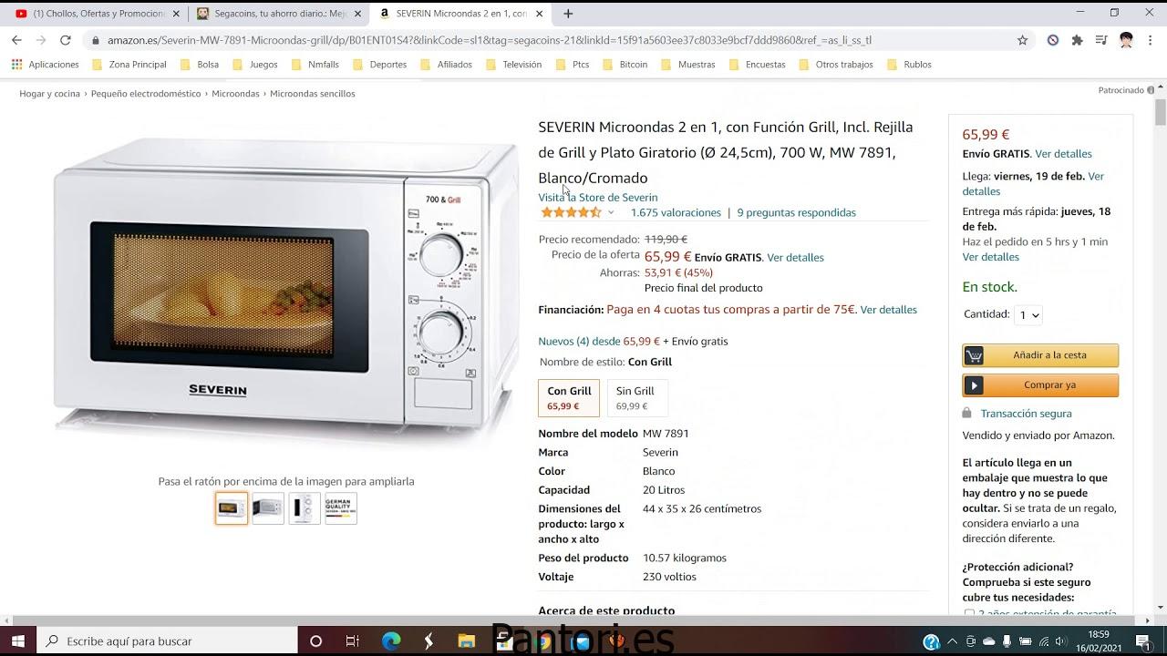The image size is (1167, 656).
Task: Select the second product thumbnail image
Action: pos(268,508)
